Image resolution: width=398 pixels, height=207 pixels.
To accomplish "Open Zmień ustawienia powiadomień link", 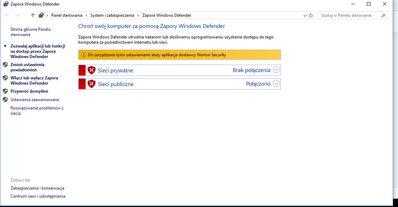I will tap(27, 67).
